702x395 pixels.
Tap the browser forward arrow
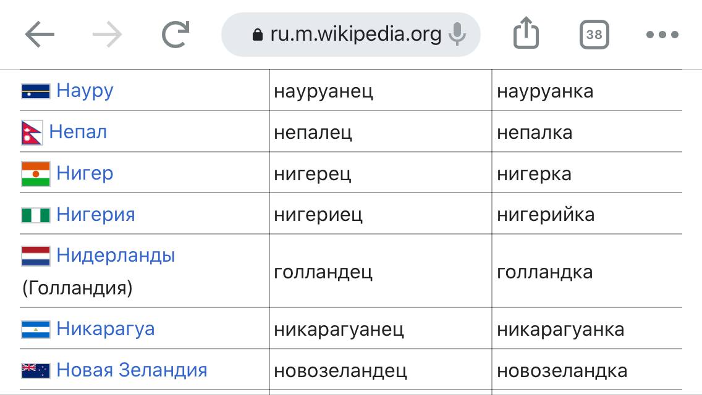(108, 35)
